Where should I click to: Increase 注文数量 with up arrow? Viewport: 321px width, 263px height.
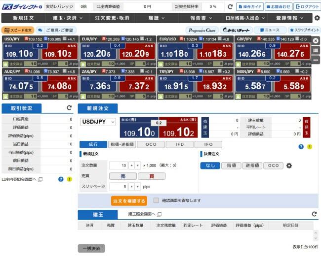tap(132, 165)
